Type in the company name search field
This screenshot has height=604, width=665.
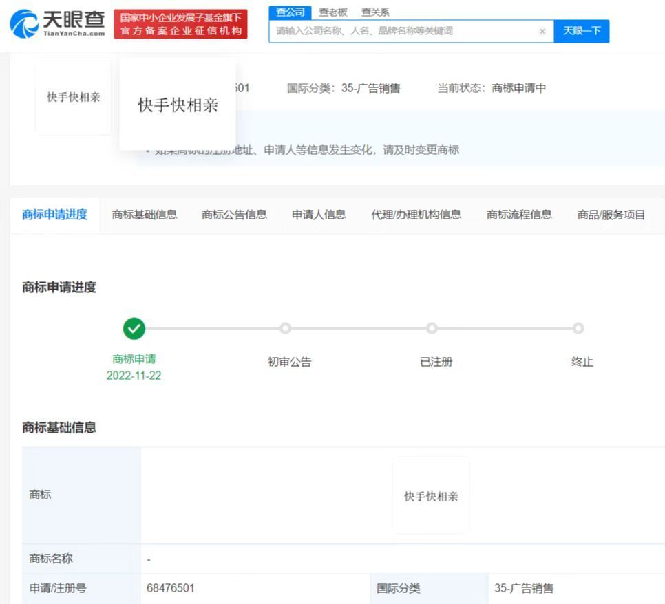click(403, 31)
